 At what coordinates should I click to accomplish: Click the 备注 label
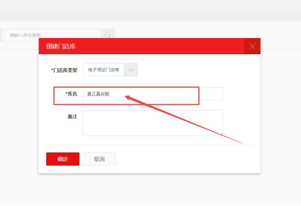coord(72,117)
